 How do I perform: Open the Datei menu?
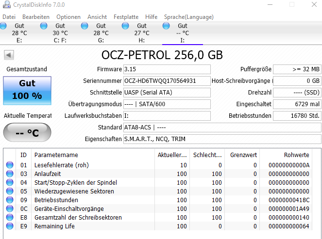[9, 17]
